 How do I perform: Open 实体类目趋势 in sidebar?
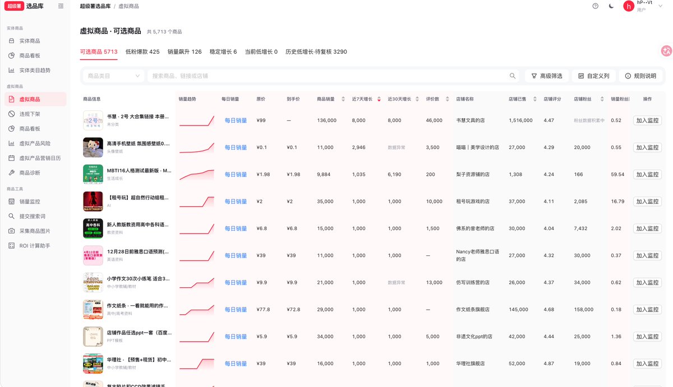point(35,70)
